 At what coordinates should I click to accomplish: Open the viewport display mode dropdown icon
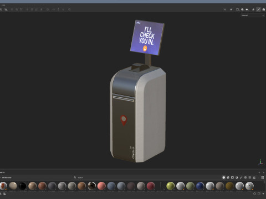[238, 9]
